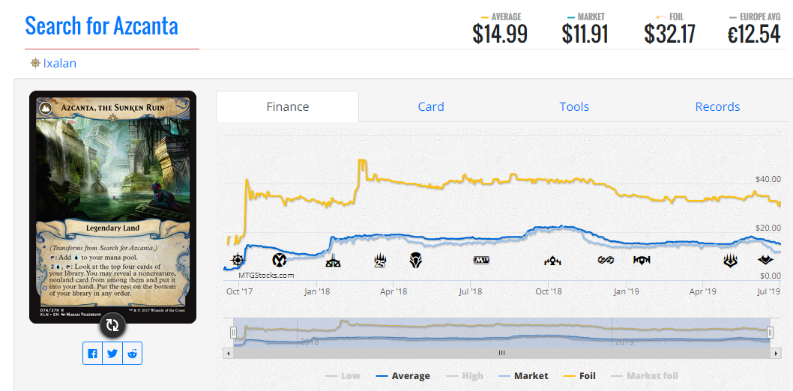Screen dimensions: 793x391
Task: Click the average price $14.99
Action: pos(500,34)
